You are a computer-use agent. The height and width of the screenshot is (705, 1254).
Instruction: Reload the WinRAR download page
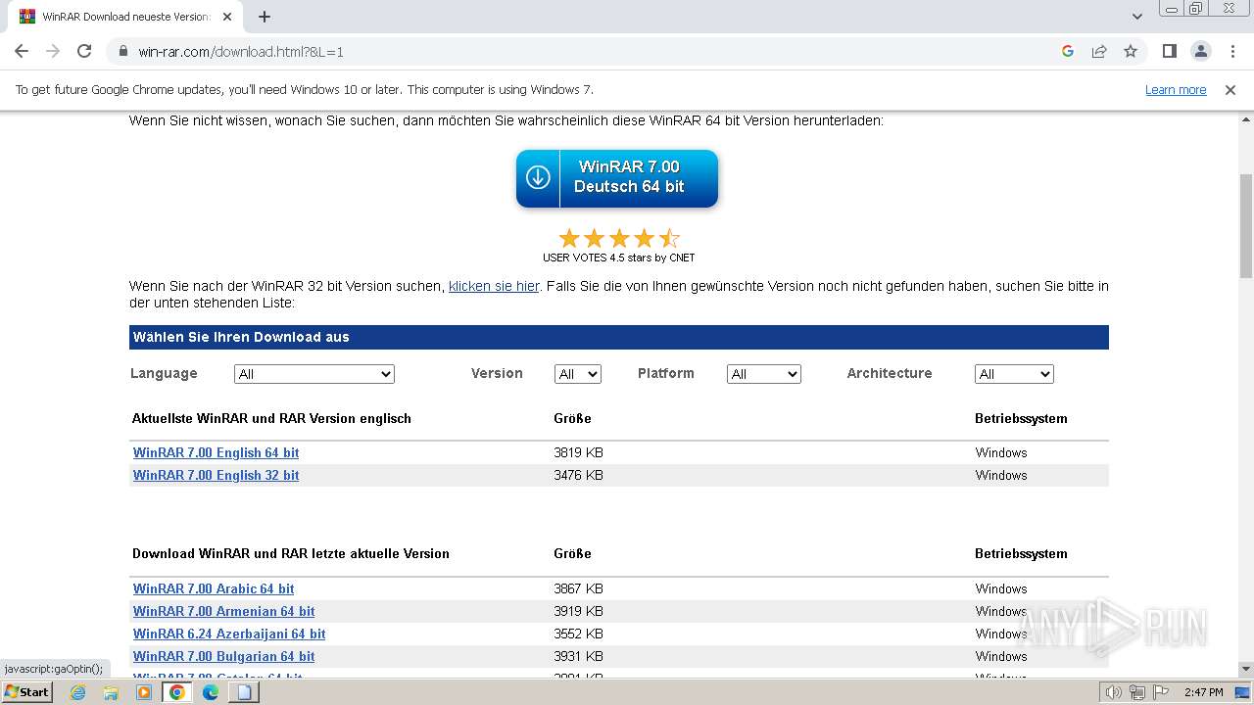coord(84,51)
